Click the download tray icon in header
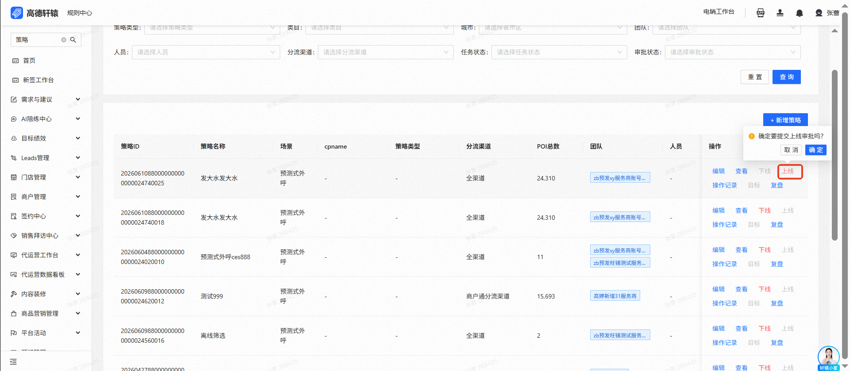The image size is (850, 371). (780, 13)
